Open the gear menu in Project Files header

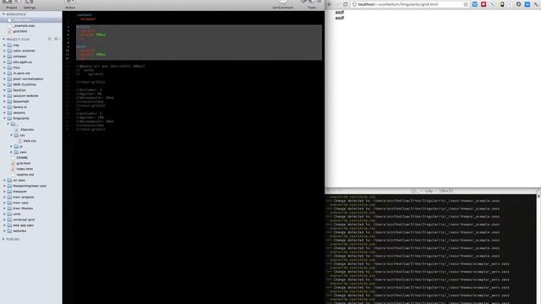57,39
